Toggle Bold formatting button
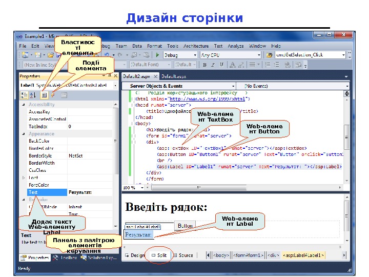369x277 pixels. 204,65
